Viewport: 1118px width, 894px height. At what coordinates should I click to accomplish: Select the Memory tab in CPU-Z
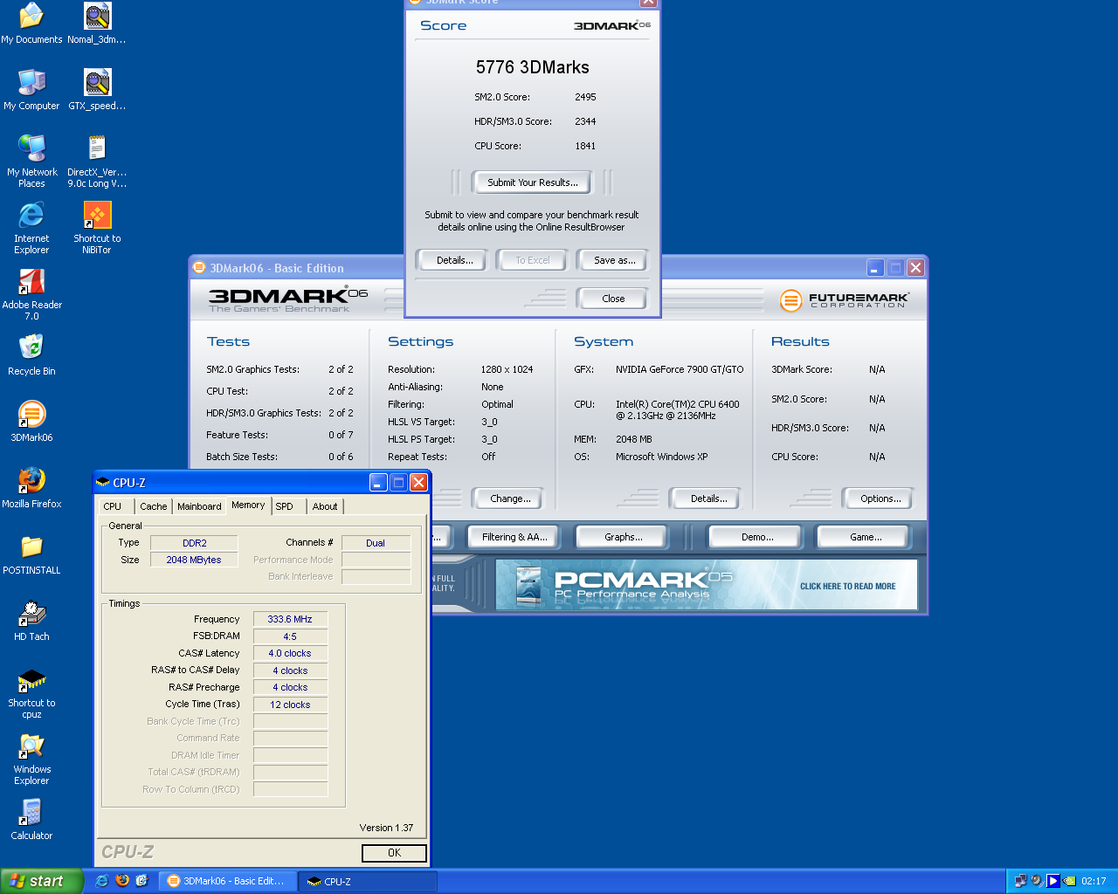[248, 505]
